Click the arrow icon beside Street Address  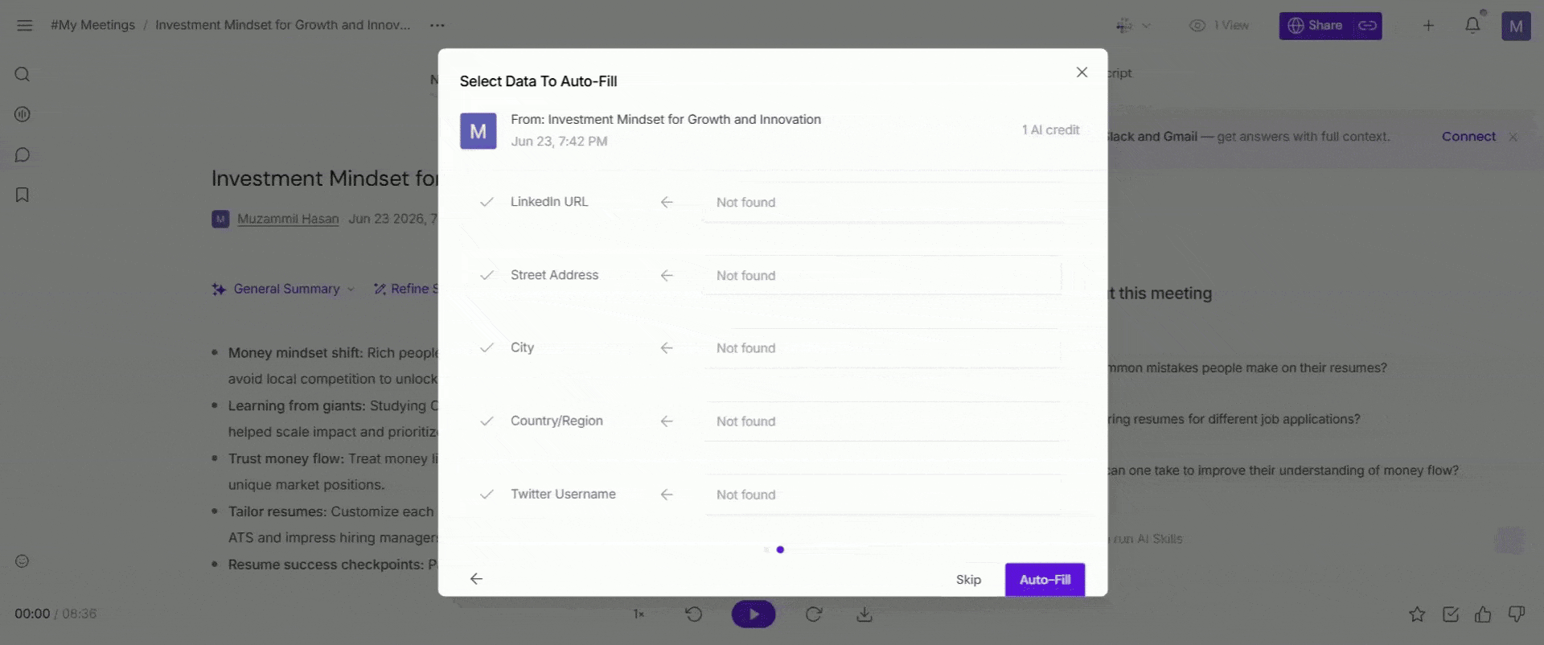(667, 275)
